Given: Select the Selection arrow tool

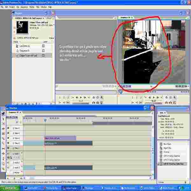Looking at the screenshot, I should (3, 119).
